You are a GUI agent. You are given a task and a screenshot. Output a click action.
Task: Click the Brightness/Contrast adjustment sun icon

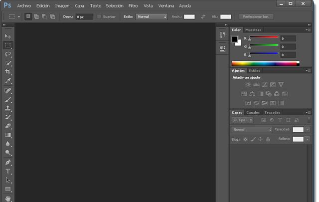(x=248, y=85)
